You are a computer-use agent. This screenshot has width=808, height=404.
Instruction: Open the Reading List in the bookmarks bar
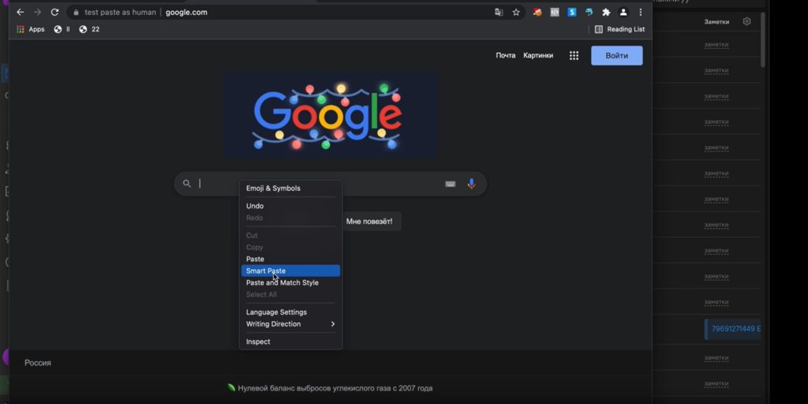[x=619, y=29]
